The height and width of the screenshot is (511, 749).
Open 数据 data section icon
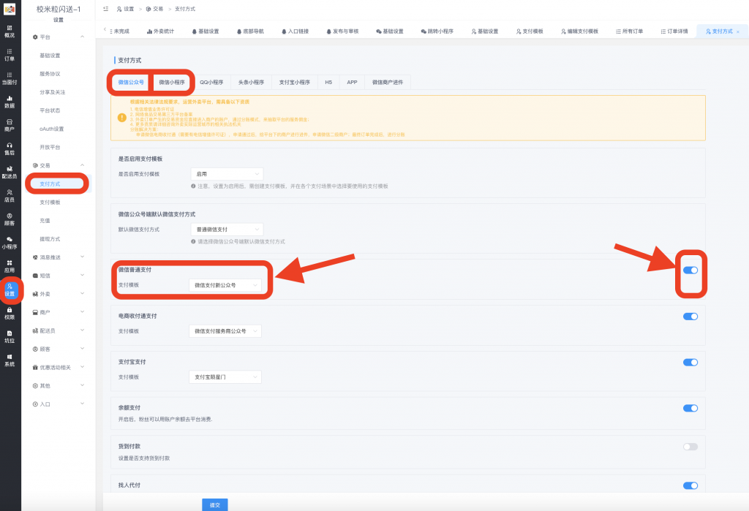tap(10, 101)
